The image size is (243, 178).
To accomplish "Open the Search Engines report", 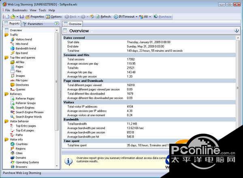I will [x=25, y=108].
